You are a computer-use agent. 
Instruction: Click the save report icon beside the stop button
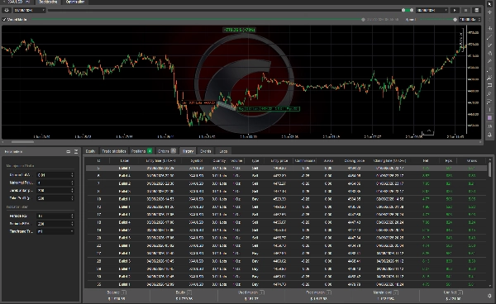click(x=477, y=11)
